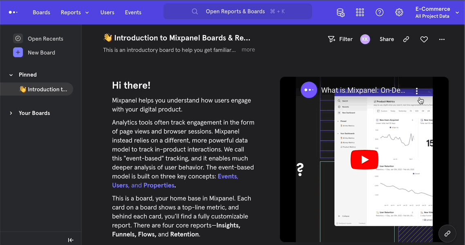Click the video title 'What is Mixpanel: On-De...'

[x=363, y=90]
